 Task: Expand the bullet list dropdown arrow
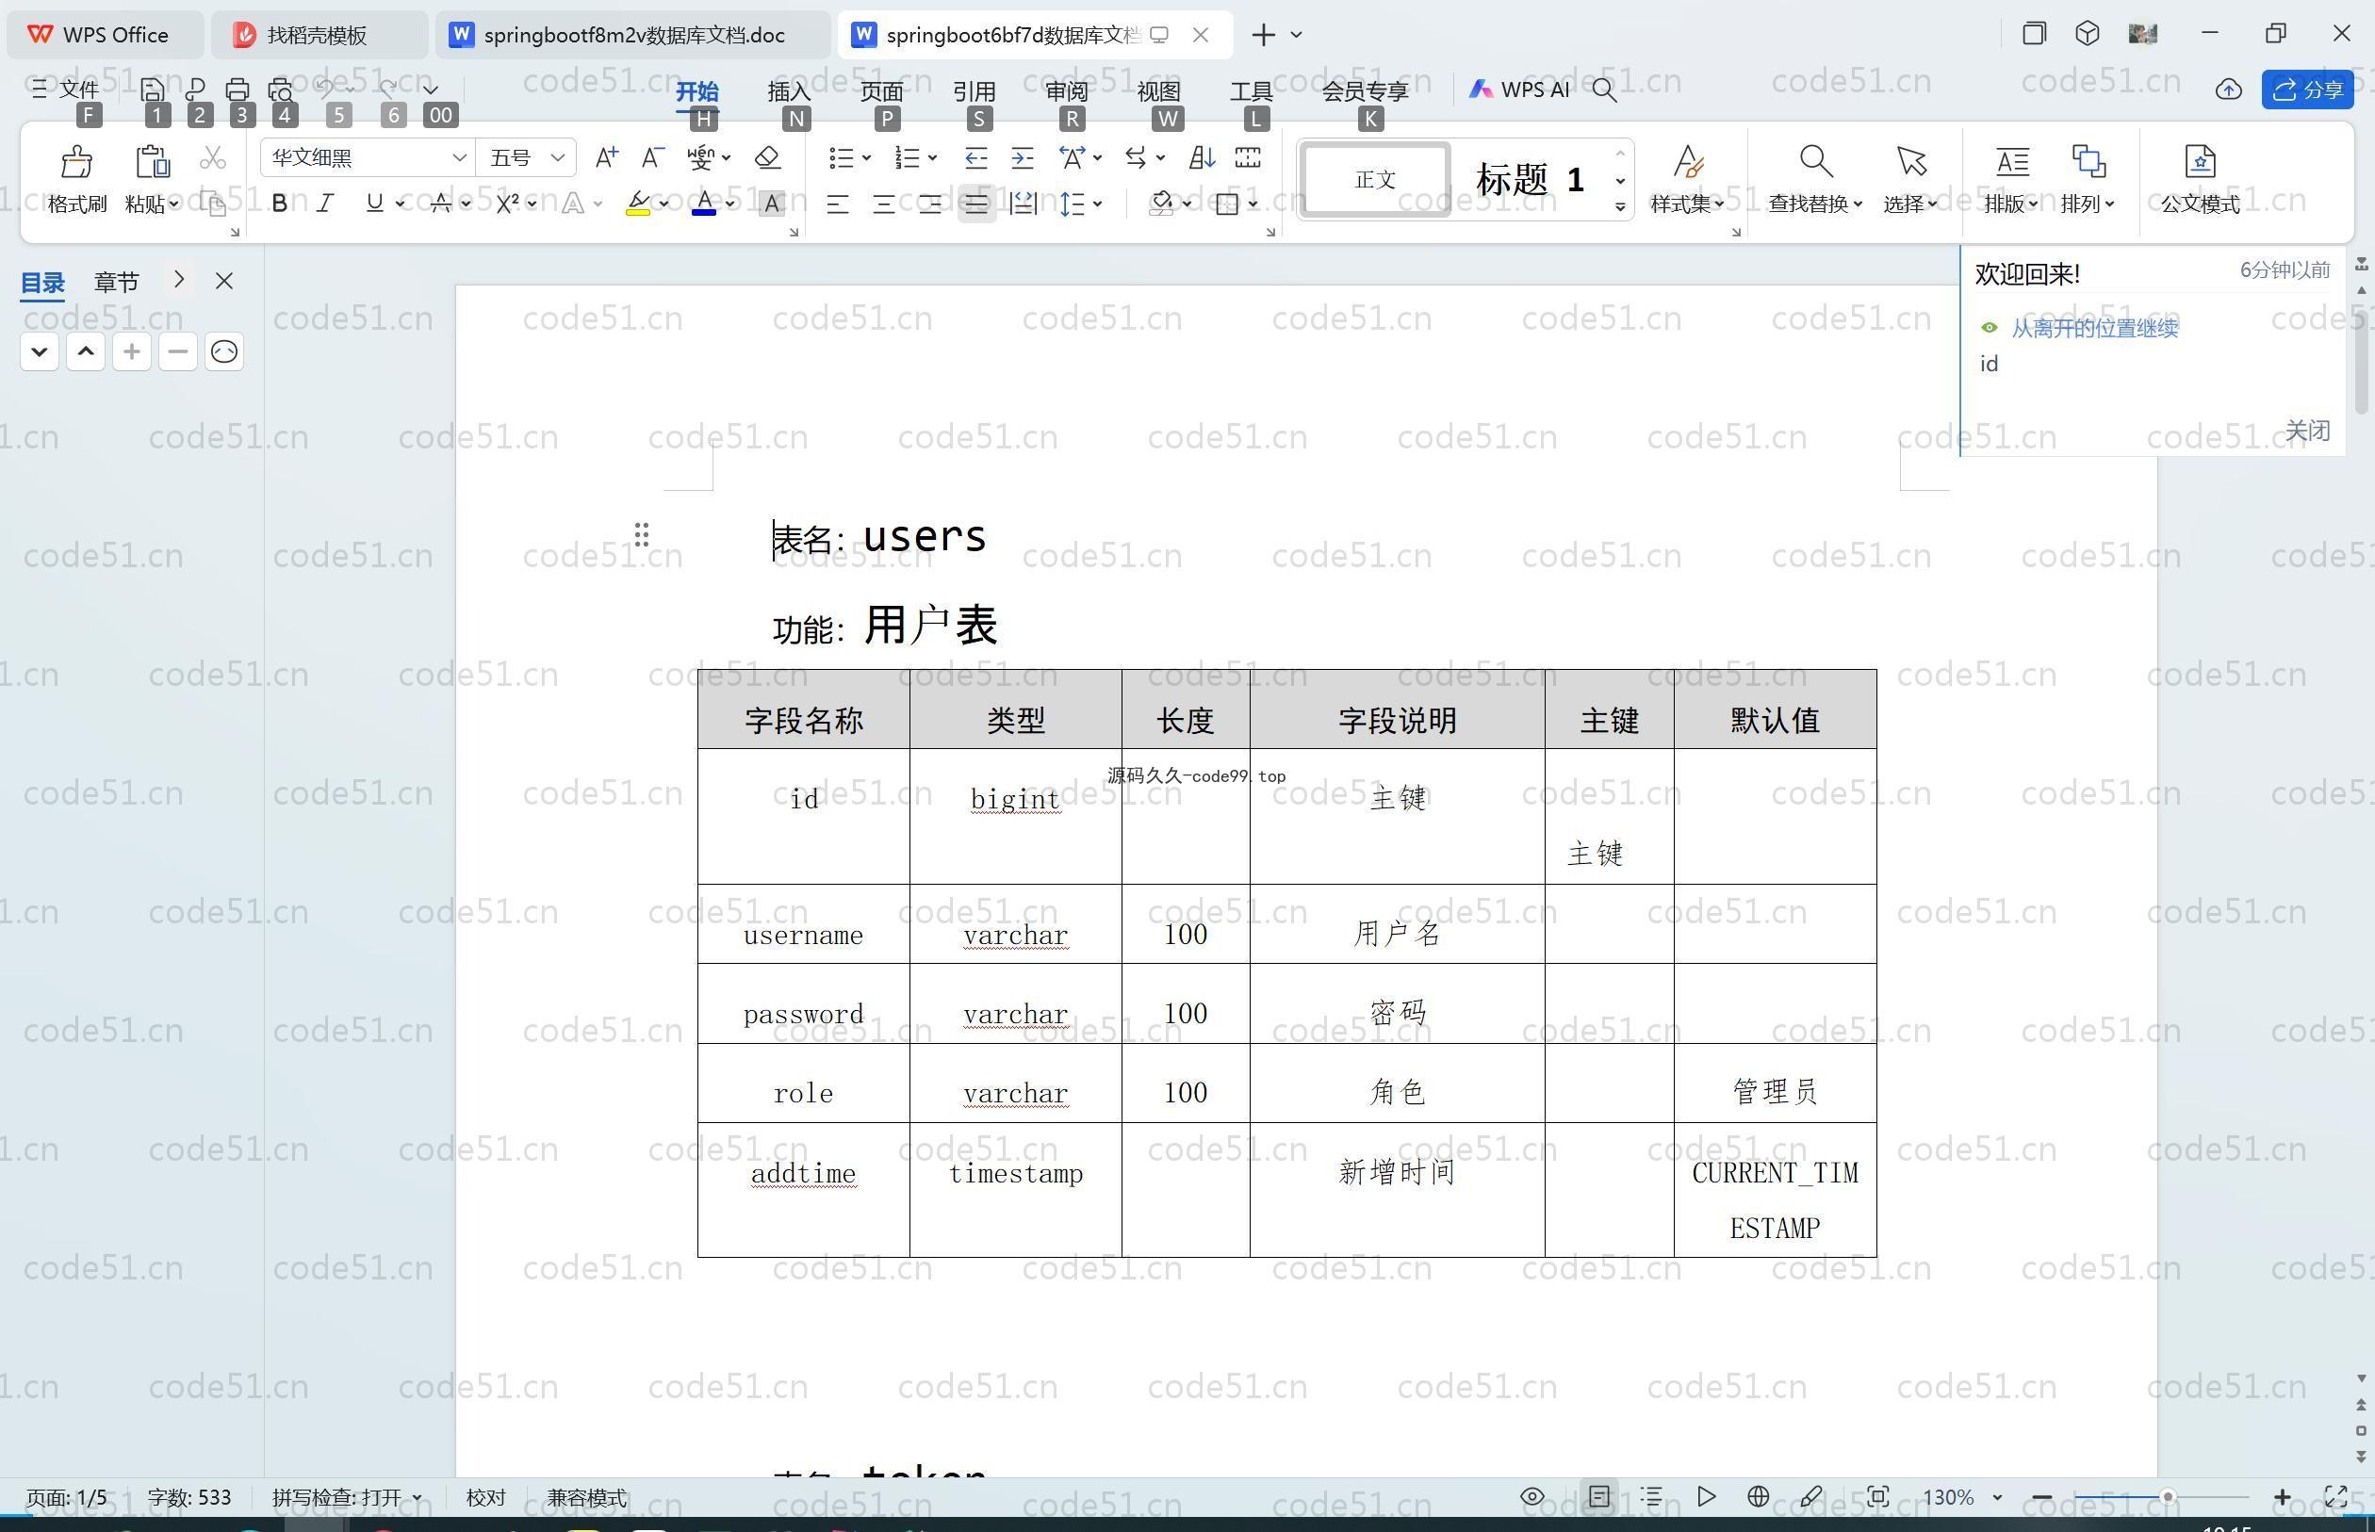[x=867, y=157]
